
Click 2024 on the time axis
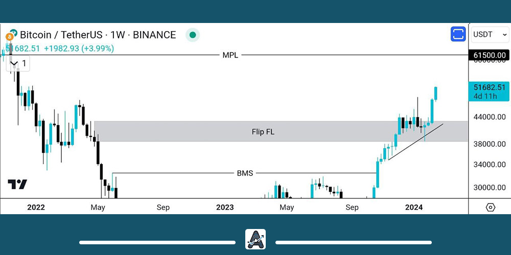click(413, 207)
